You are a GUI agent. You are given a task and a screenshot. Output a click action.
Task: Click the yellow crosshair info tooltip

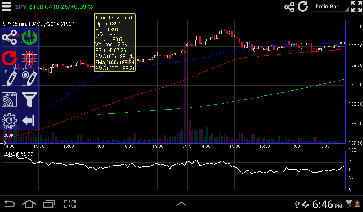pos(115,43)
